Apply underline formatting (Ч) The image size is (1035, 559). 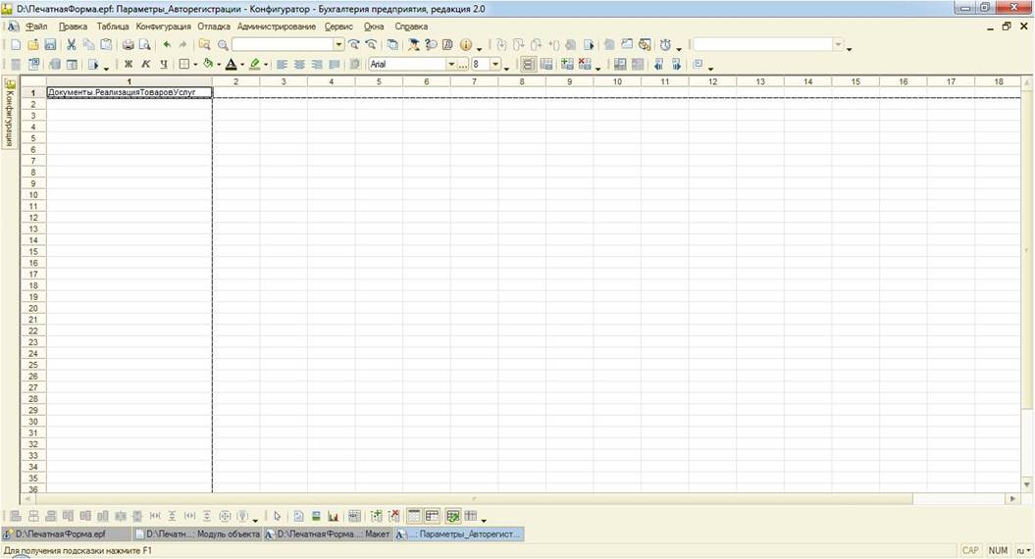164,64
